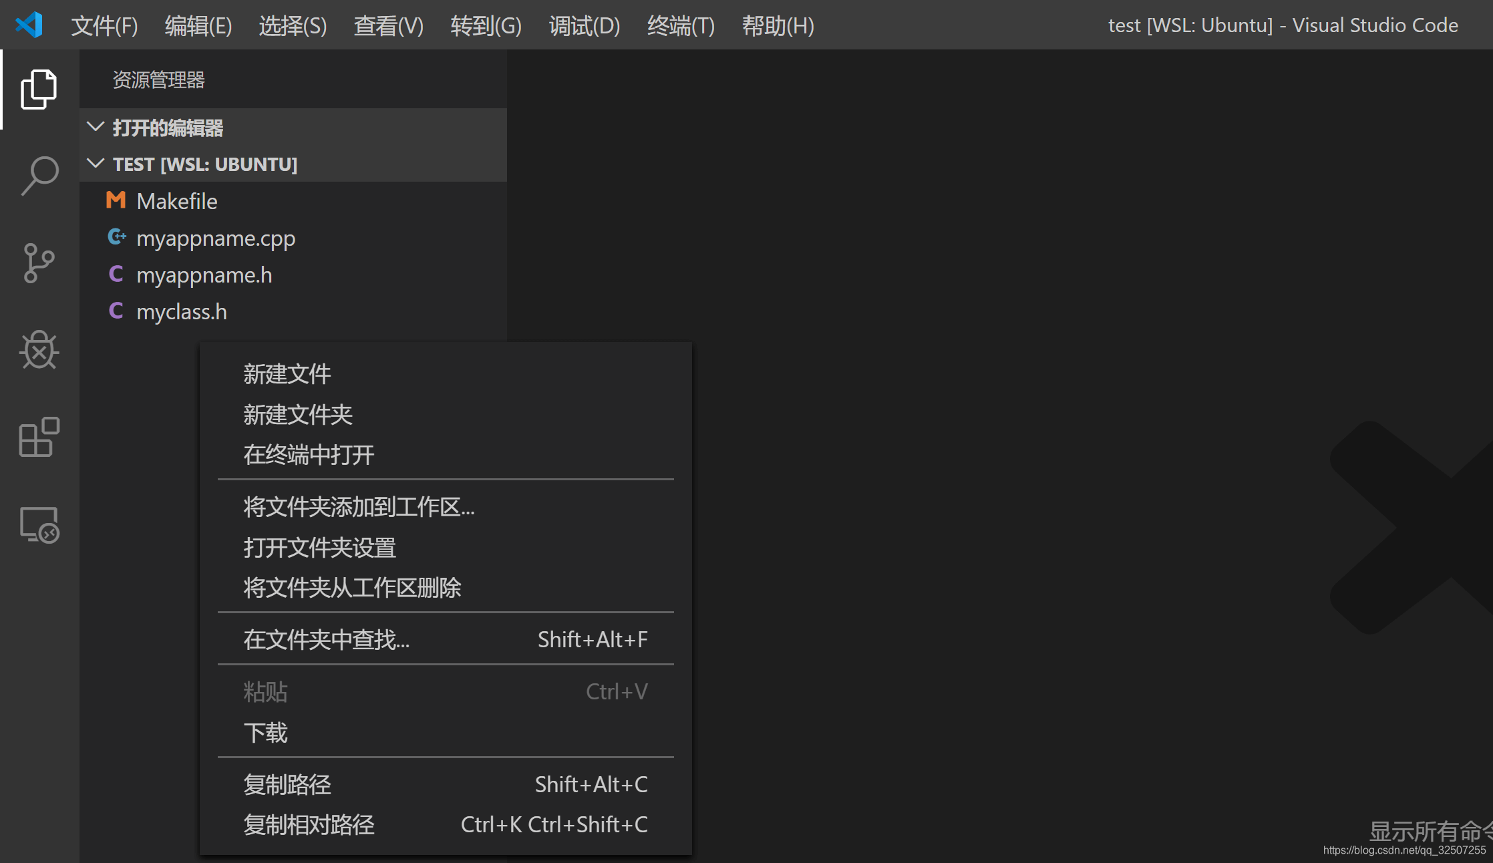Choose 新建文件 from context menu
1493x863 pixels.
point(446,374)
